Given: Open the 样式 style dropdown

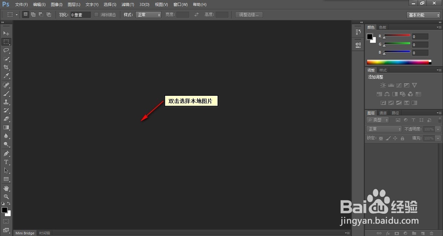Looking at the screenshot, I should click(x=148, y=15).
